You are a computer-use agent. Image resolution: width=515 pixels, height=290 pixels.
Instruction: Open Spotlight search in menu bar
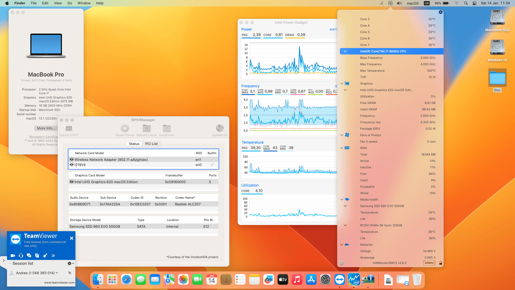coord(466,3)
